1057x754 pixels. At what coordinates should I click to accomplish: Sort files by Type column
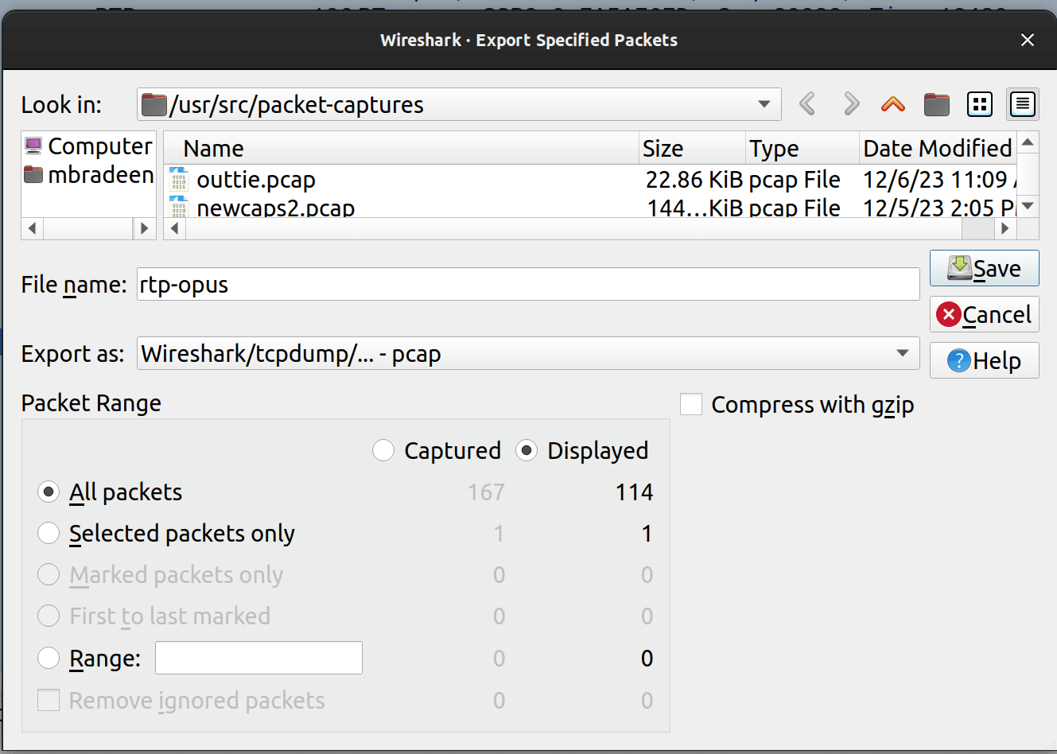802,149
